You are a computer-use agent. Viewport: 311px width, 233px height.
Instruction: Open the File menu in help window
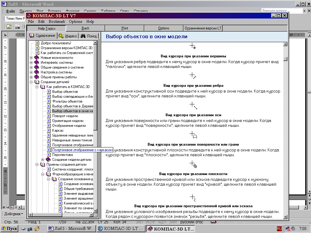(x=31, y=22)
